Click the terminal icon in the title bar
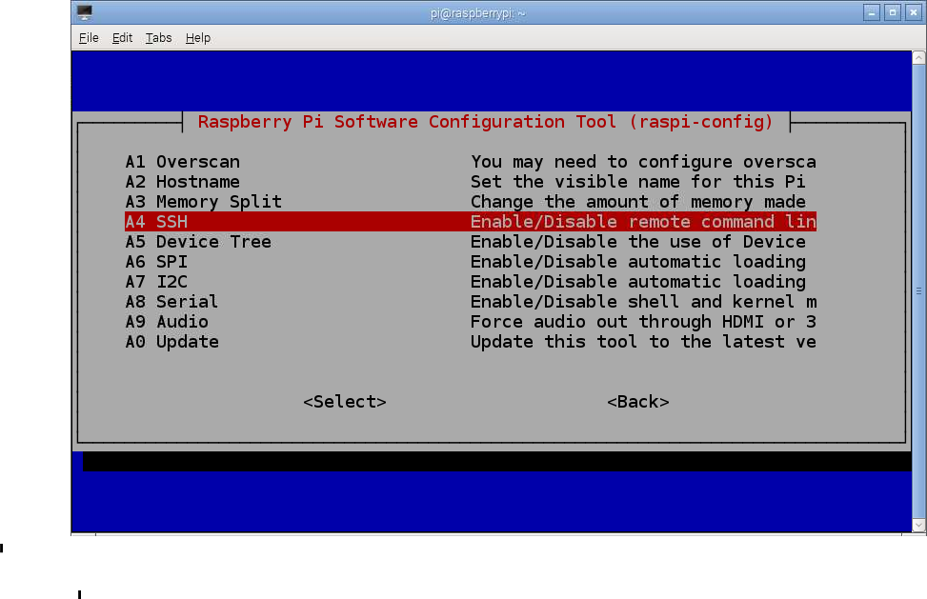Image resolution: width=927 pixels, height=599 pixels. pyautogui.click(x=85, y=12)
